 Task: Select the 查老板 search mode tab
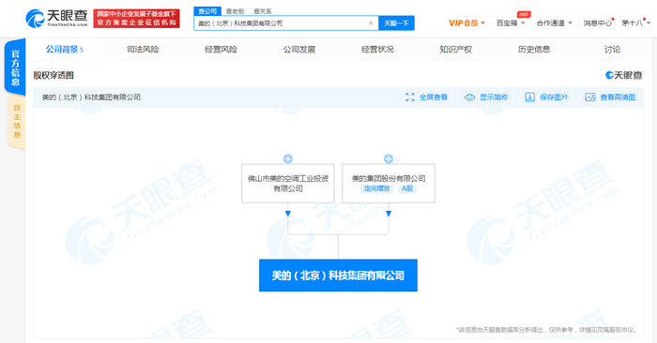tap(235, 11)
